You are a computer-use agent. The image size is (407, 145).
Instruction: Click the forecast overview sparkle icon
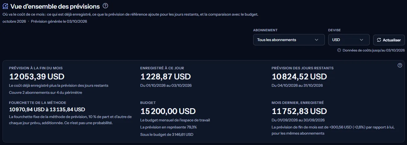coord(5,6)
